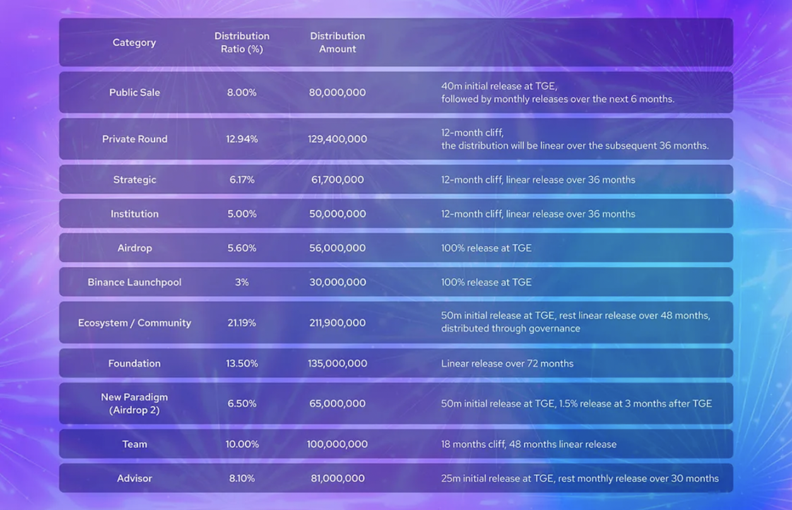This screenshot has width=792, height=510.
Task: Click the New Paradigm (Airdrop 2) label
Action: pyautogui.click(x=134, y=403)
